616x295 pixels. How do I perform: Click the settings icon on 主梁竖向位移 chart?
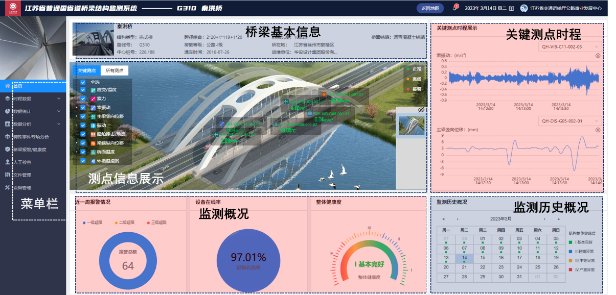598,130
